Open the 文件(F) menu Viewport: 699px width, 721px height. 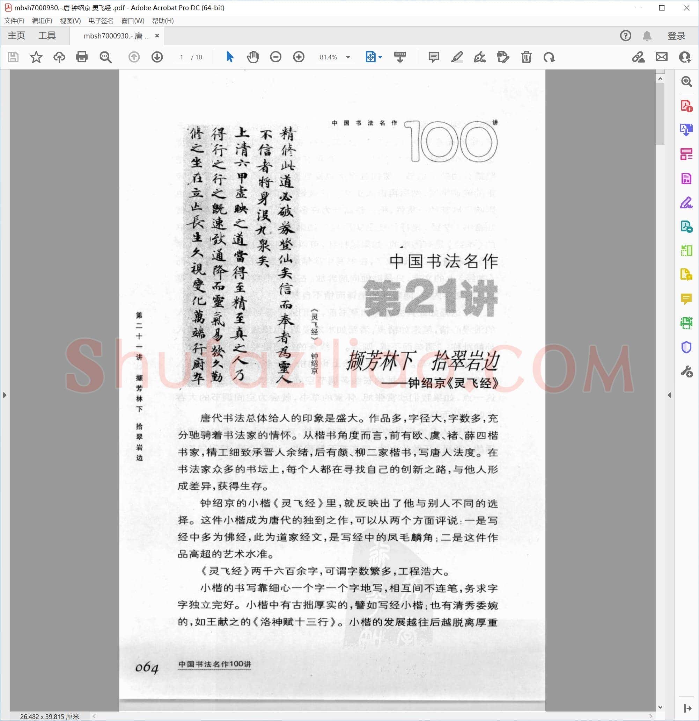[14, 21]
